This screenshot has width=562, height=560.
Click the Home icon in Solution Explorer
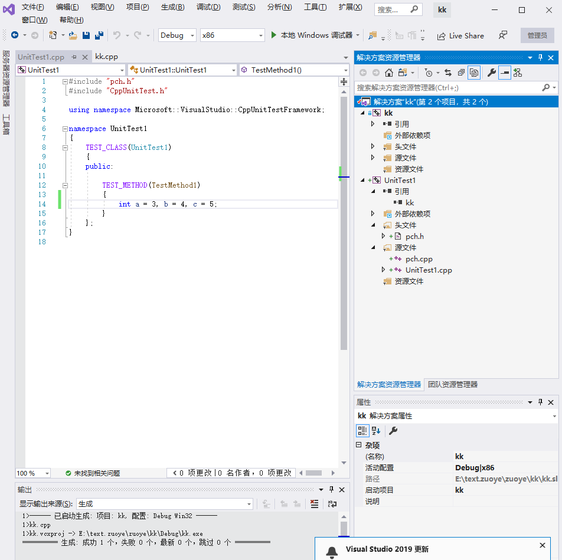388,73
